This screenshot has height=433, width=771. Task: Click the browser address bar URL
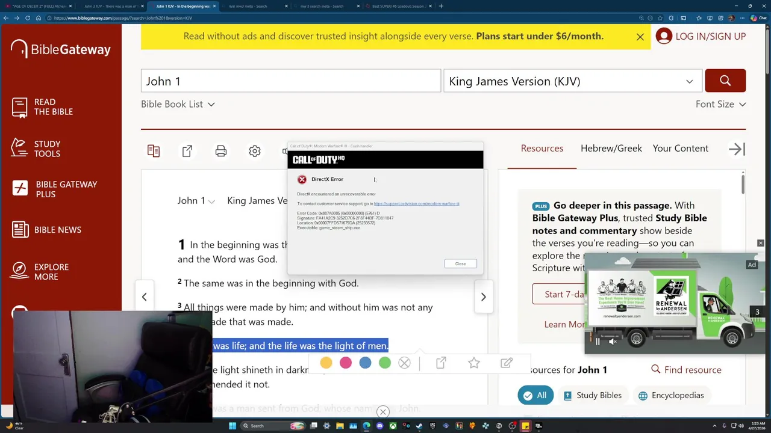click(123, 18)
